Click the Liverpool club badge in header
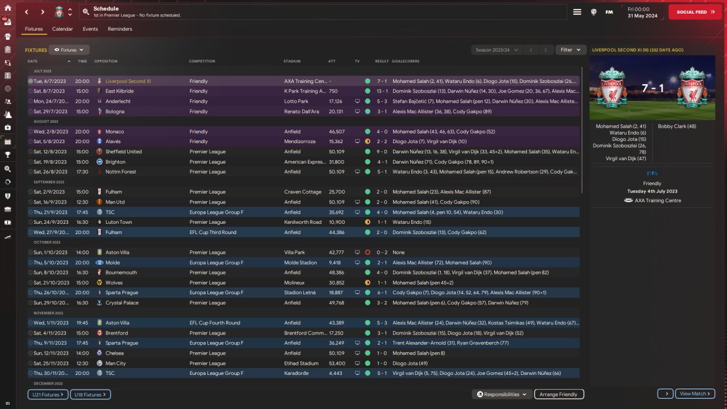 59,12
